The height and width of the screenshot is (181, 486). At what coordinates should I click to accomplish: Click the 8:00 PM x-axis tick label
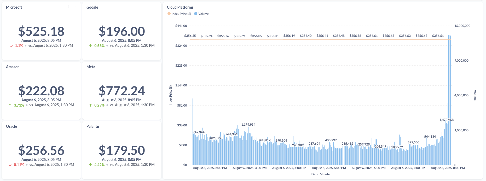(448, 168)
